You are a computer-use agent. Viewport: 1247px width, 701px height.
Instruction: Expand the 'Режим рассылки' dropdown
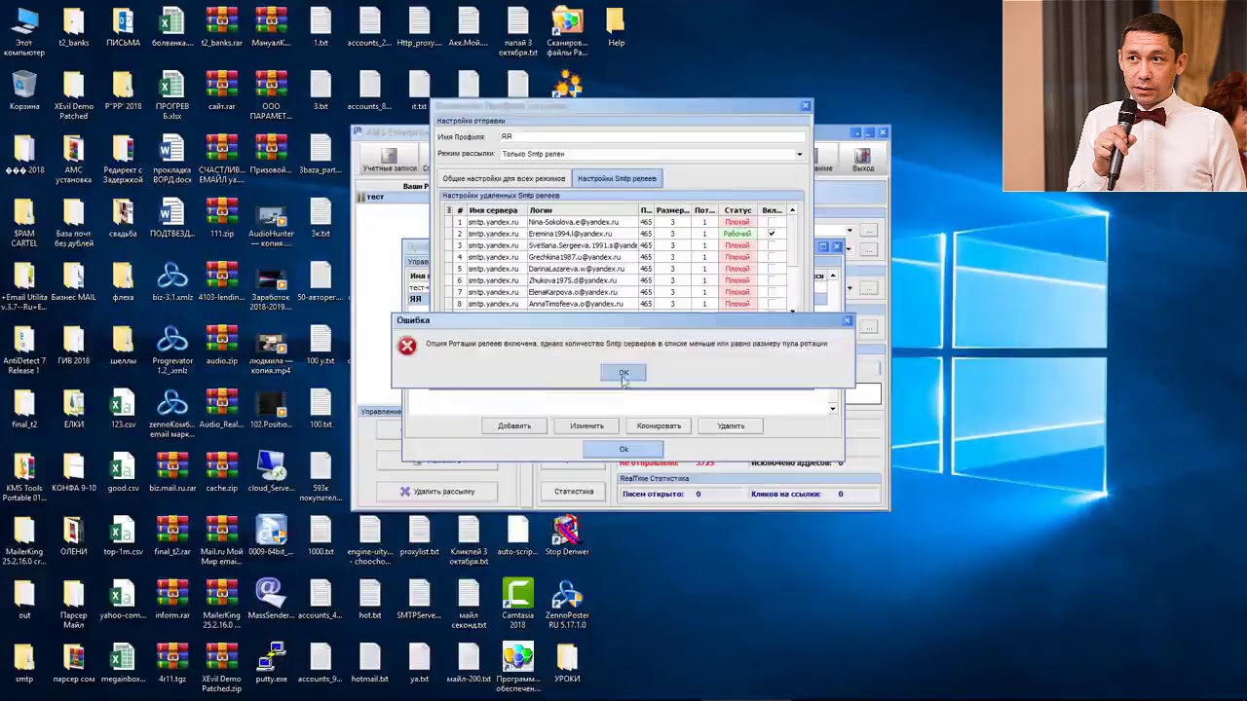[800, 154]
